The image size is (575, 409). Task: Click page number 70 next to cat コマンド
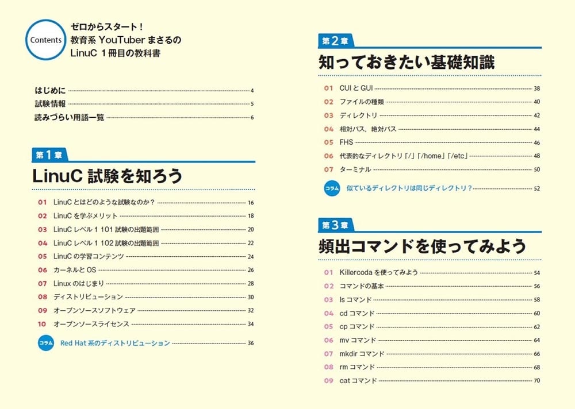[x=536, y=380]
